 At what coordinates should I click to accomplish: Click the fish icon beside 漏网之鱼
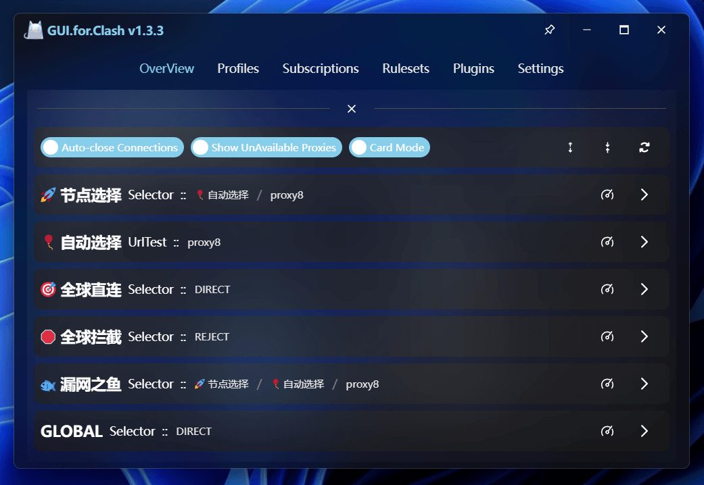pyautogui.click(x=48, y=384)
